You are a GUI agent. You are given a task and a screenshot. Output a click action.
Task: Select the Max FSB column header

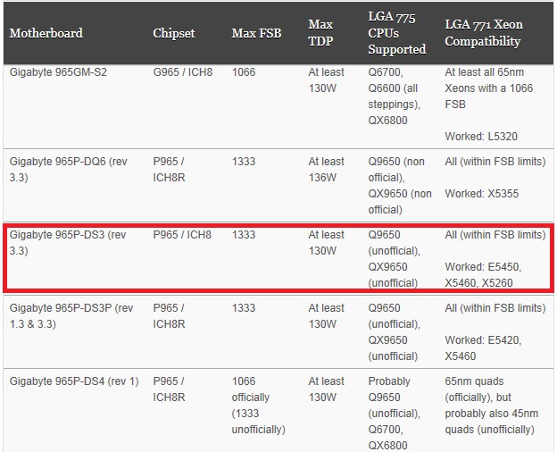tap(256, 34)
